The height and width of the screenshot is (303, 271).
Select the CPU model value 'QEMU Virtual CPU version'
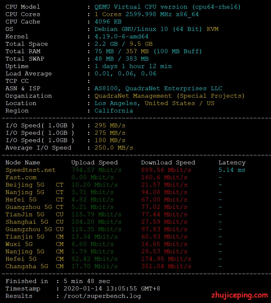click(141, 7)
